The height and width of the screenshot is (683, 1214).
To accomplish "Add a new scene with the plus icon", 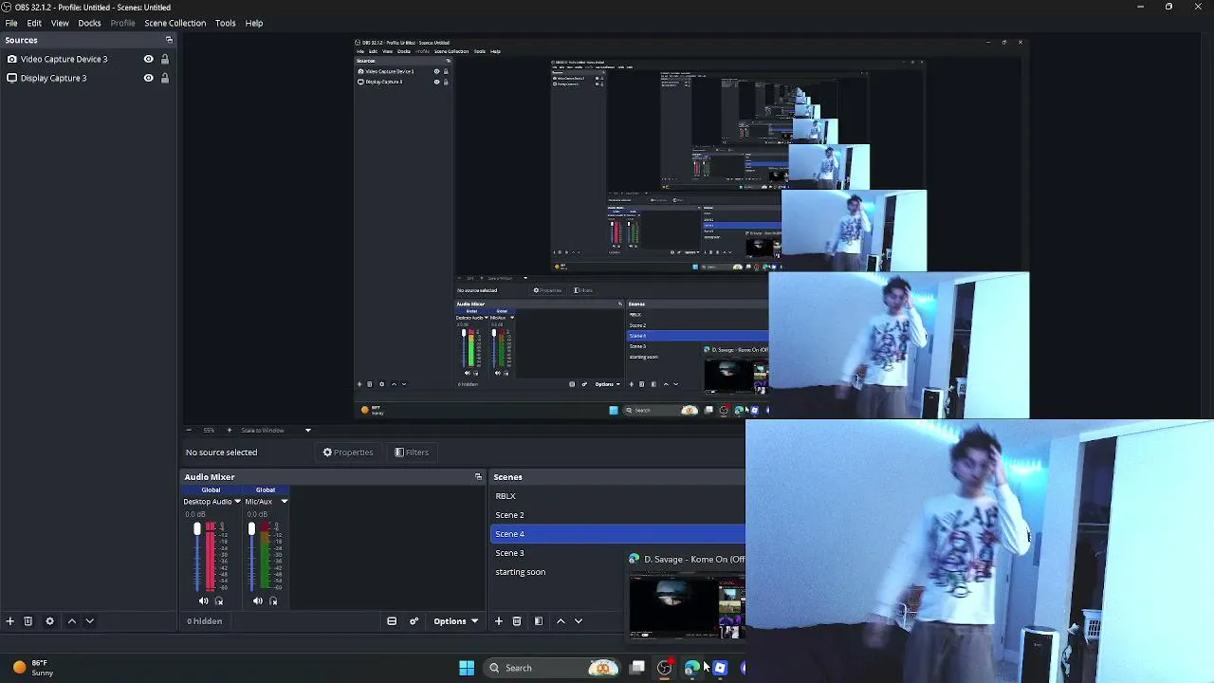I will tap(499, 621).
